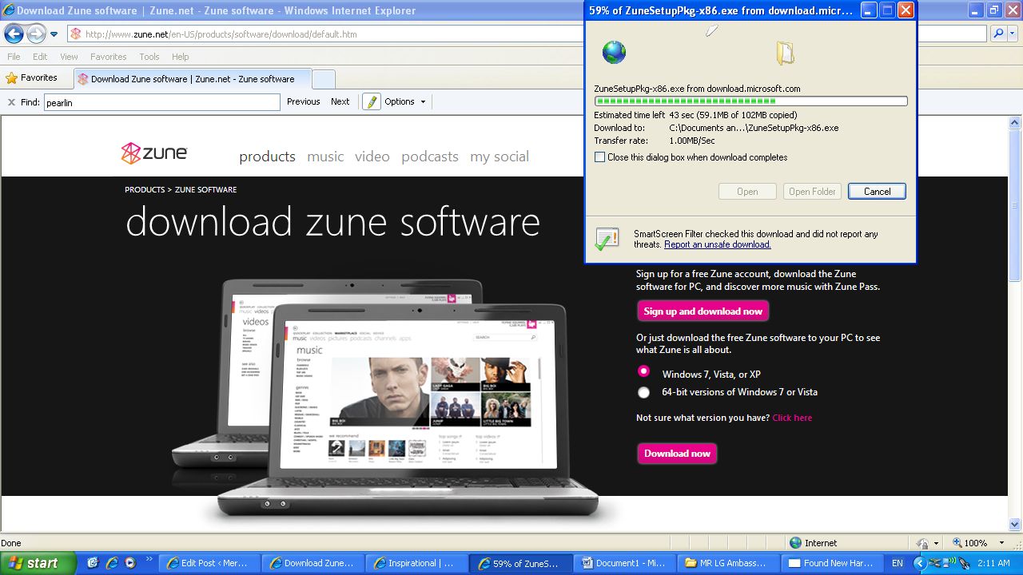Click the globe icon in download dialog
1023x575 pixels.
click(x=614, y=53)
